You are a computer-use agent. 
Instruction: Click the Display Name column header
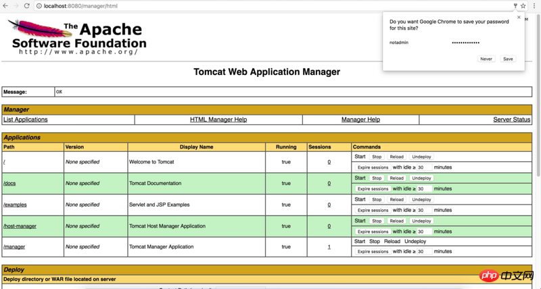(196, 147)
